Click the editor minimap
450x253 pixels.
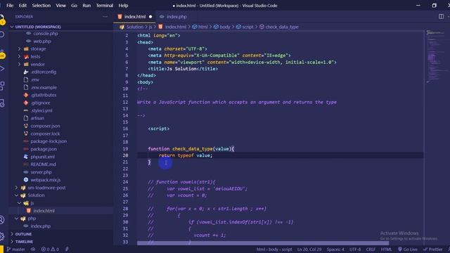pos(436,56)
